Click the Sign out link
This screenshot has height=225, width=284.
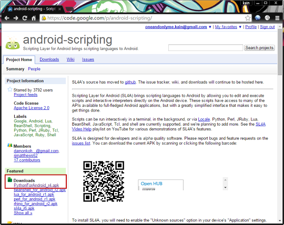coord(267,27)
